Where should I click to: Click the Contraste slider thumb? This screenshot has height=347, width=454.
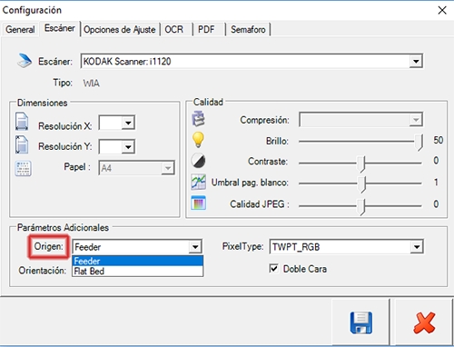361,164
